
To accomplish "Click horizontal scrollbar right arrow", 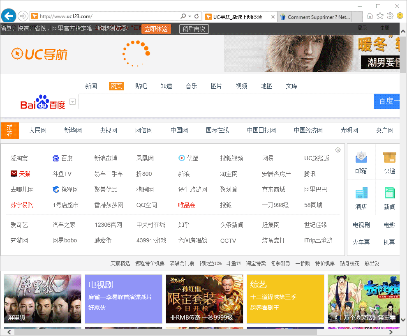I will click(391, 332).
